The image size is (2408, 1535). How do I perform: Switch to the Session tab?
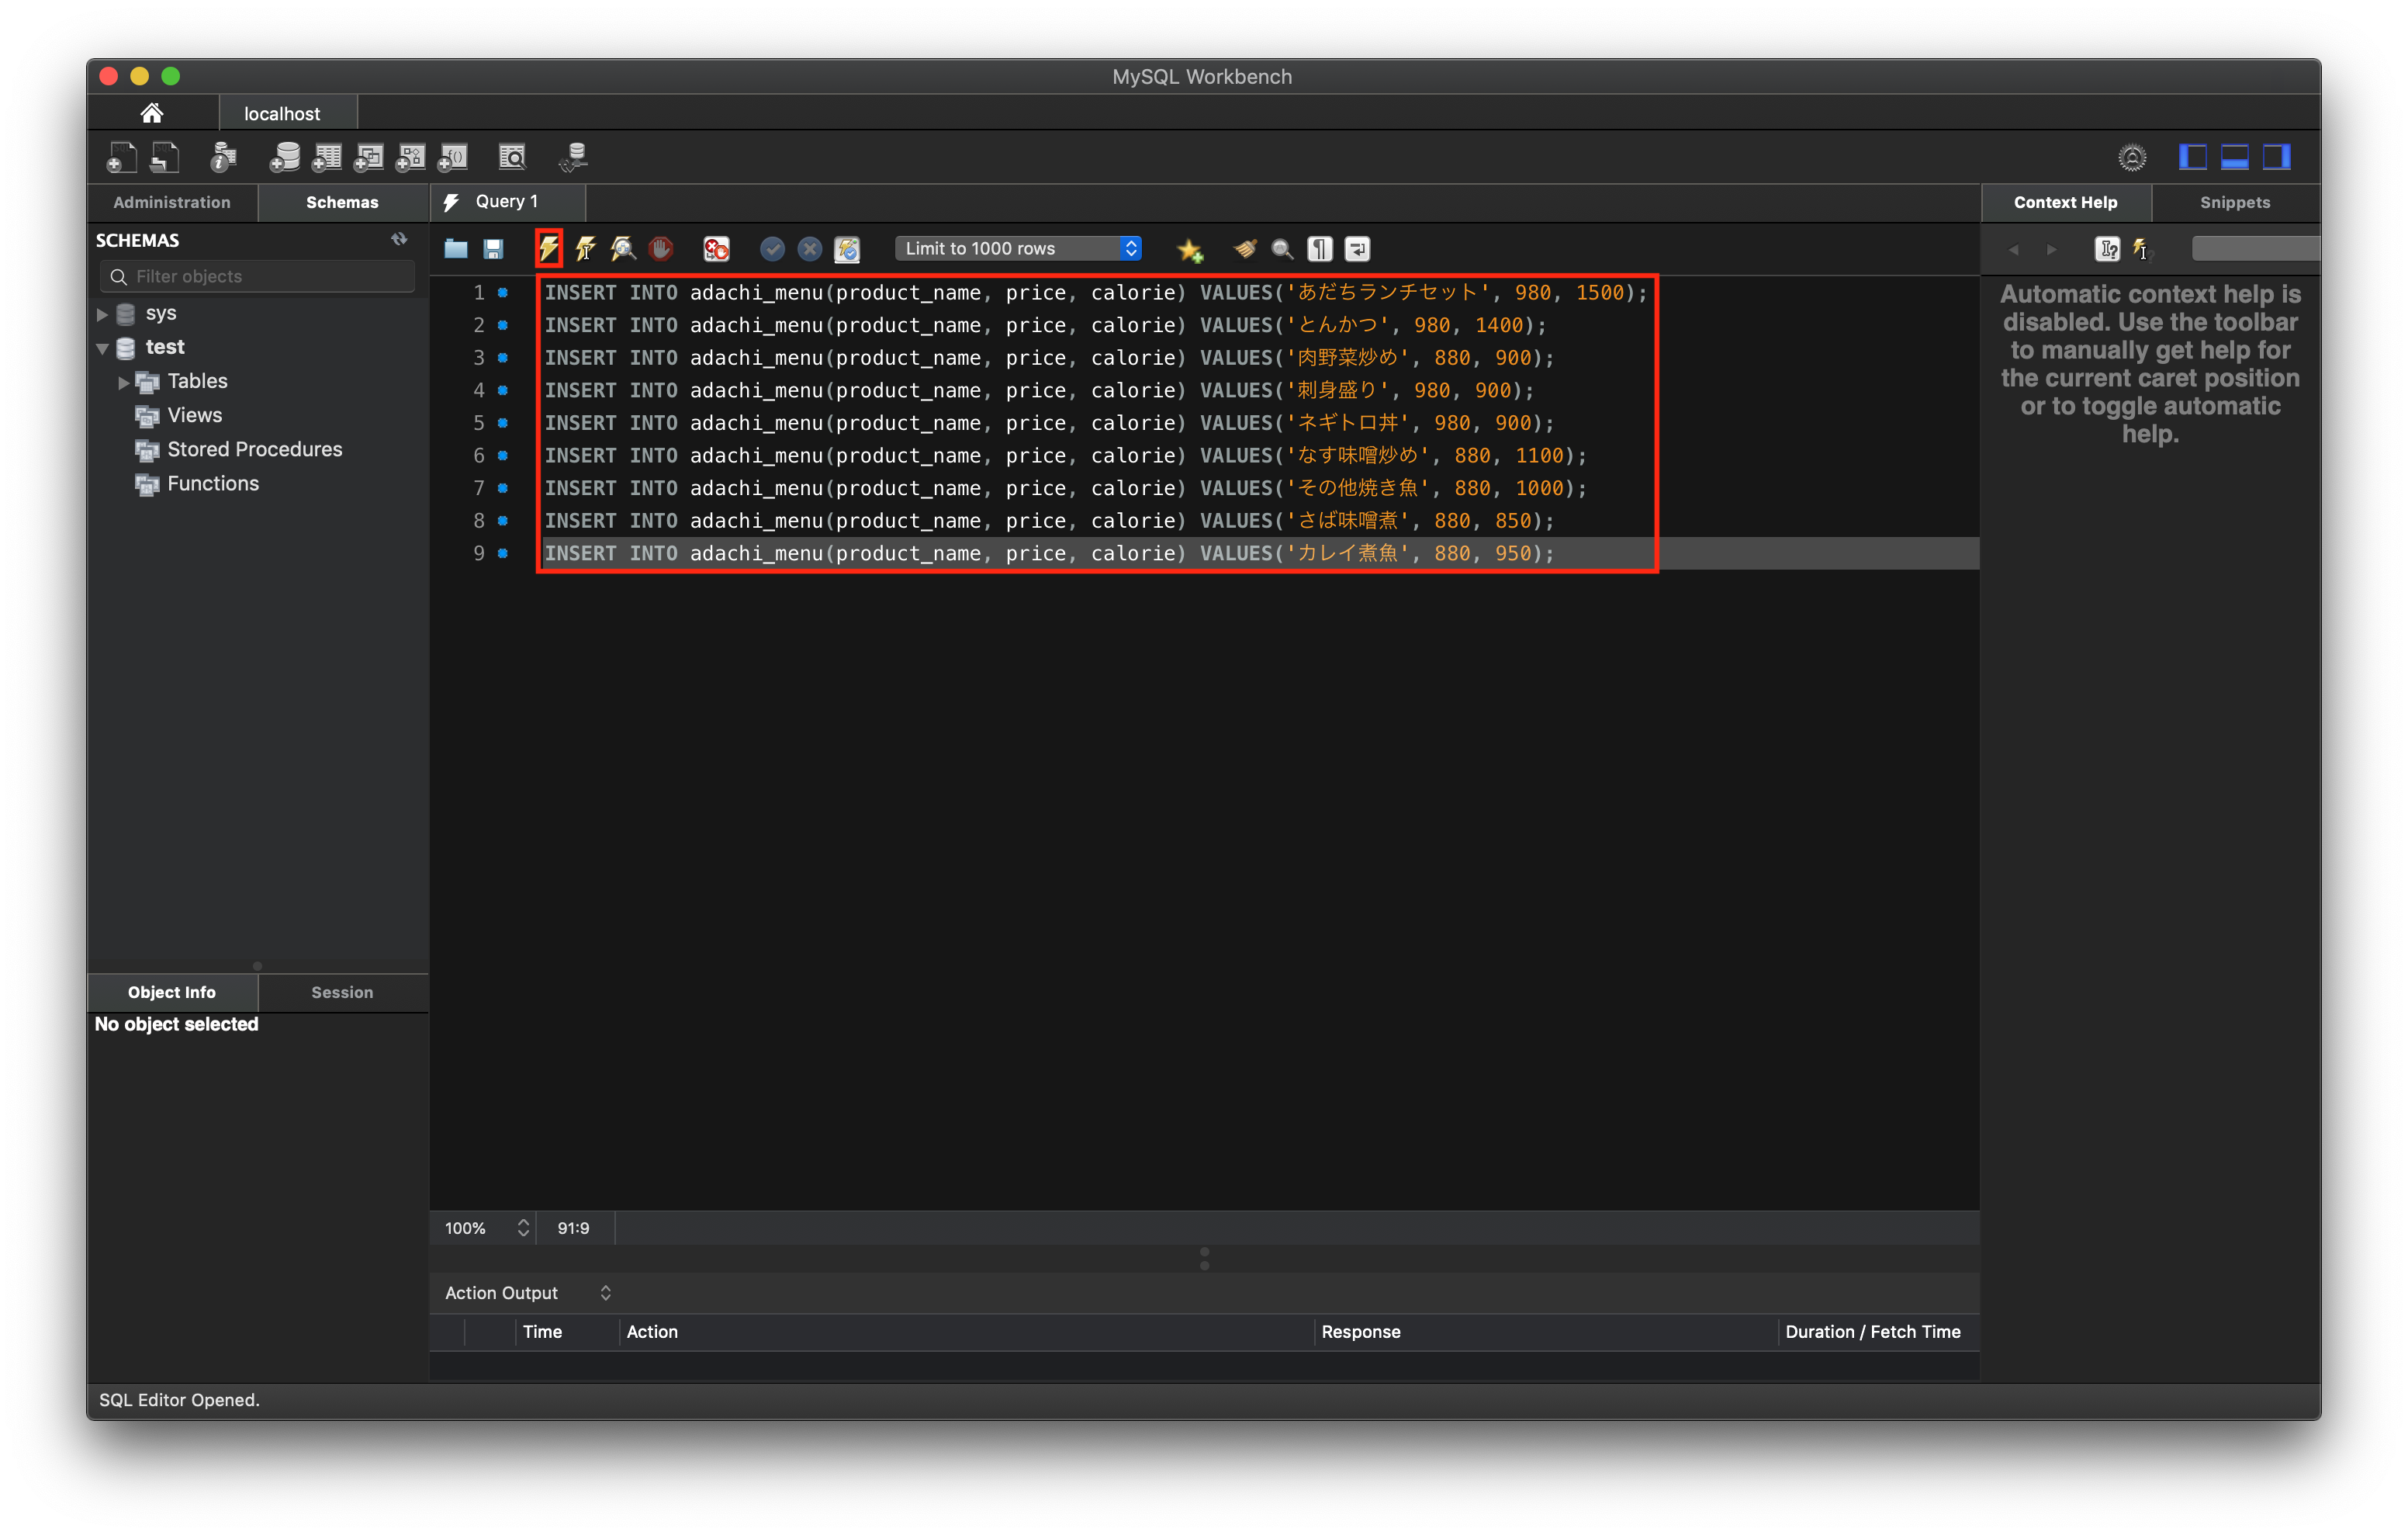point(342,992)
